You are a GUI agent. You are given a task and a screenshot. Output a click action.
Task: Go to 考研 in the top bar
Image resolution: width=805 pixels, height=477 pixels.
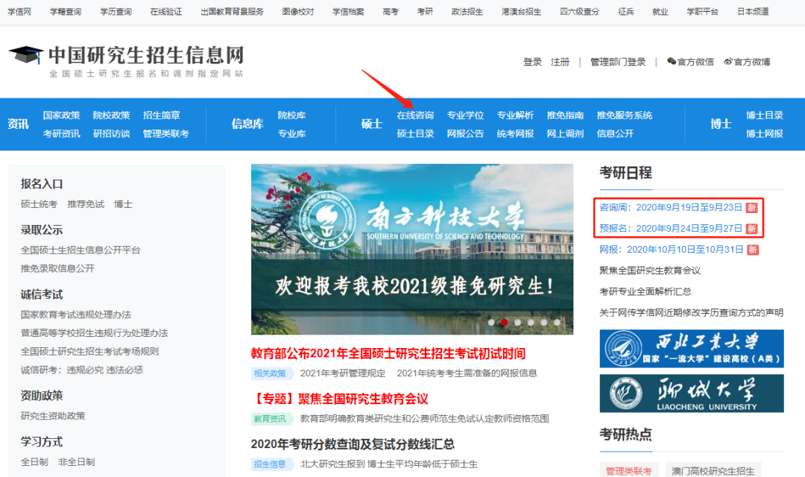[x=425, y=12]
